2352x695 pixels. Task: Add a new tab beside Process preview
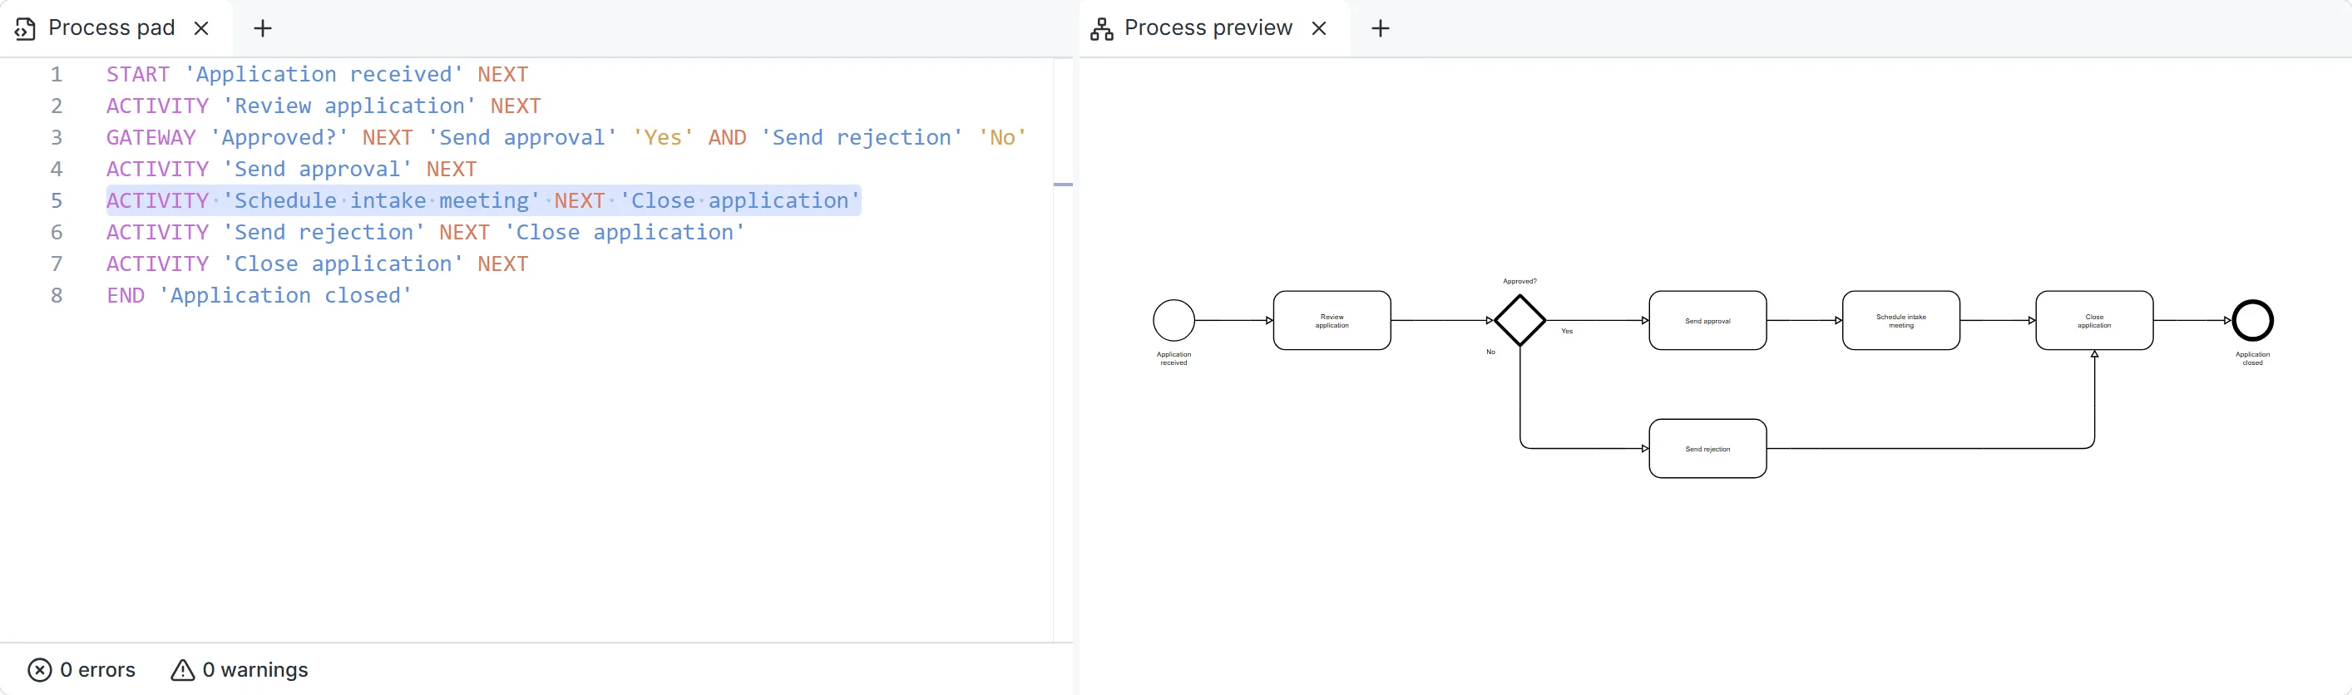(1381, 28)
